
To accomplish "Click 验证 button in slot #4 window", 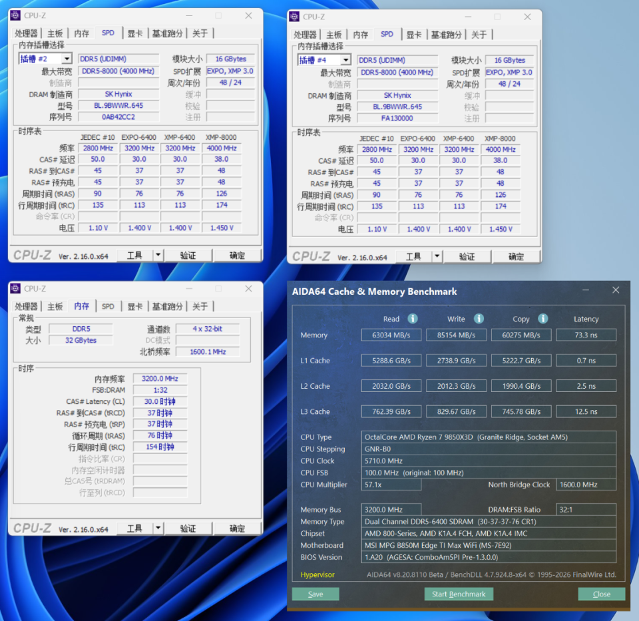I will click(x=467, y=257).
